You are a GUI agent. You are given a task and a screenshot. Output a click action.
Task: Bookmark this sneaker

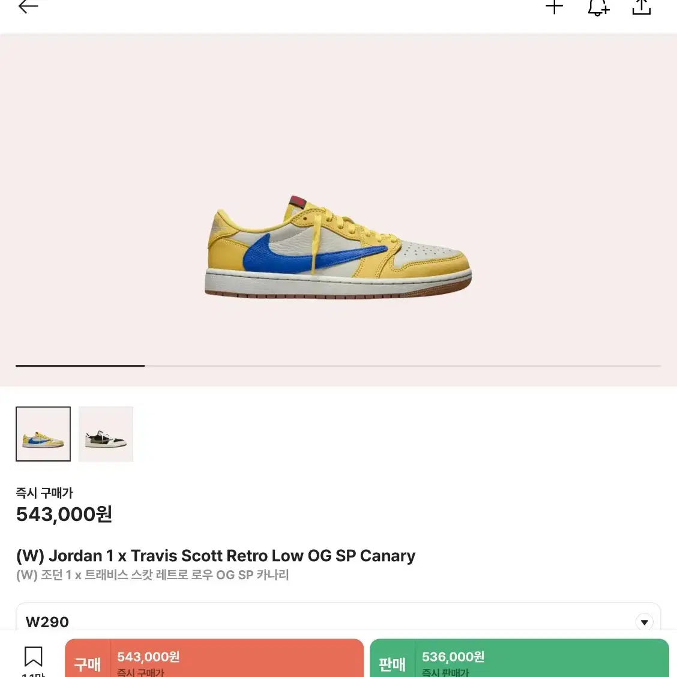tap(33, 657)
